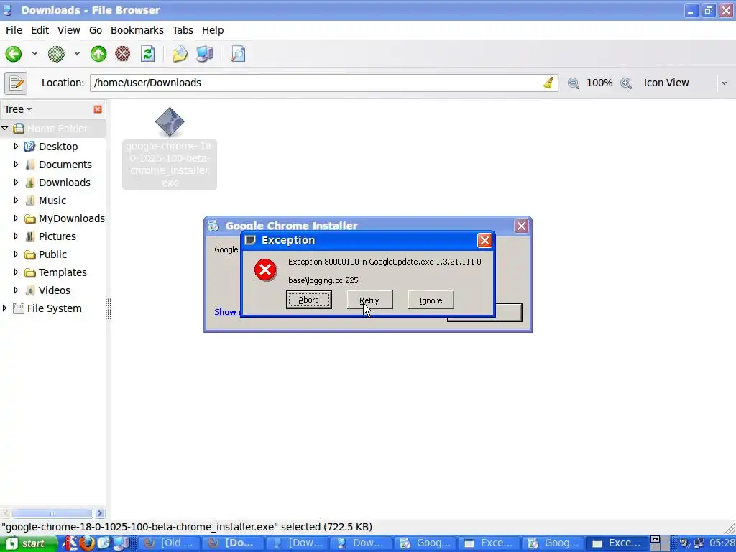Select MyDownloads in the tree
The height and width of the screenshot is (552, 736).
72,218
